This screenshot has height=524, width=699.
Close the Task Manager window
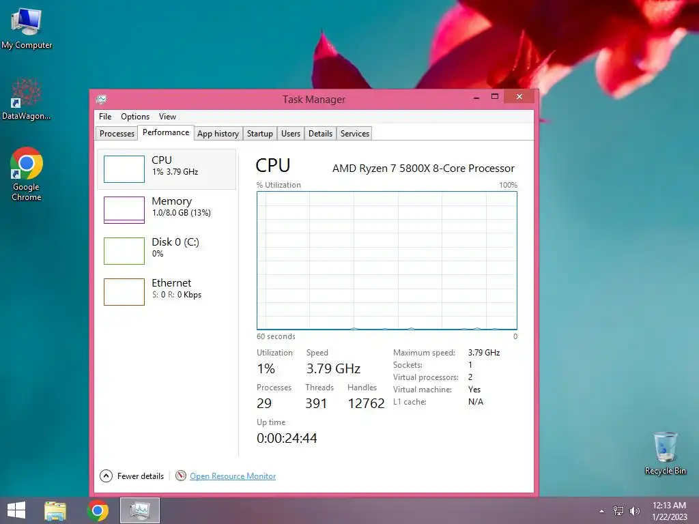coord(519,97)
